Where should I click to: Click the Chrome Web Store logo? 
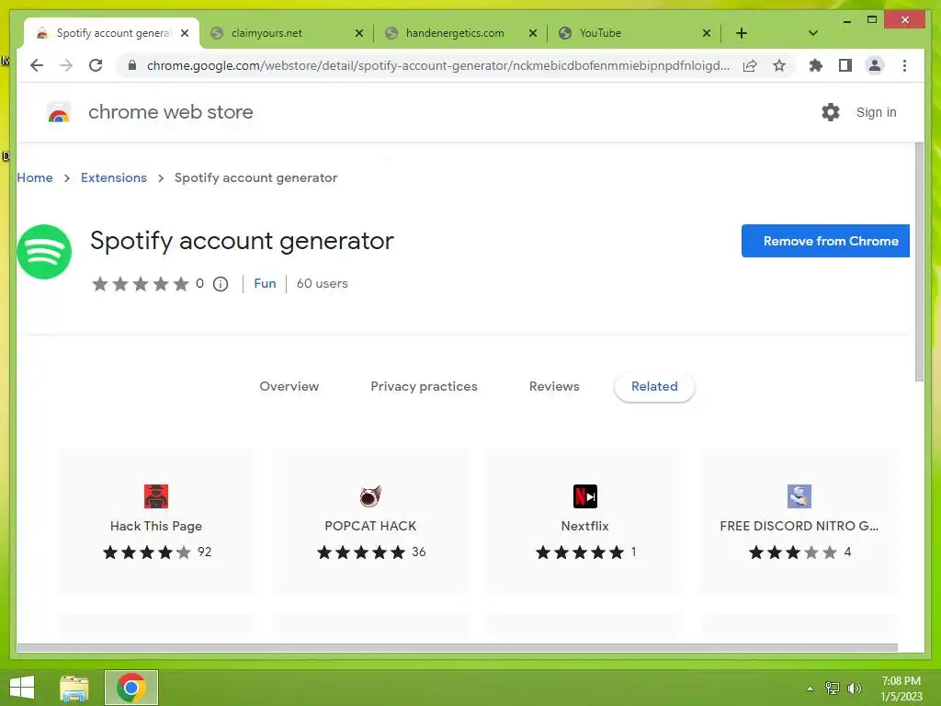pyautogui.click(x=59, y=112)
